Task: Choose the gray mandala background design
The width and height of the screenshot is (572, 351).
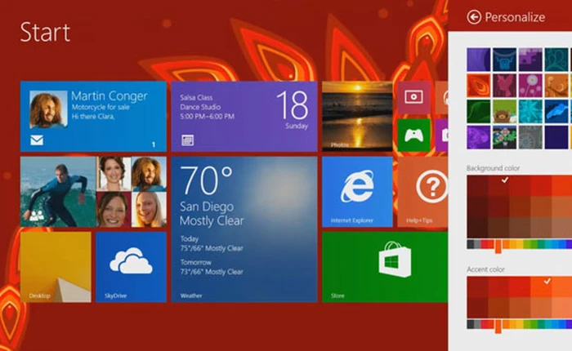Action: (530, 137)
